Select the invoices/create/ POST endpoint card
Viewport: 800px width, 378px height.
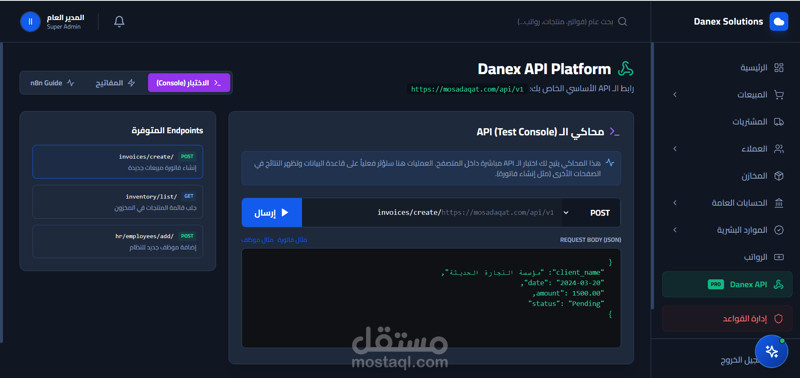118,162
